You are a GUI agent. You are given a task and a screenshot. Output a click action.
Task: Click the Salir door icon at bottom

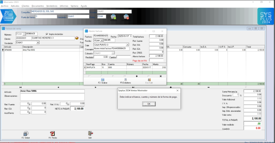(x=90, y=134)
